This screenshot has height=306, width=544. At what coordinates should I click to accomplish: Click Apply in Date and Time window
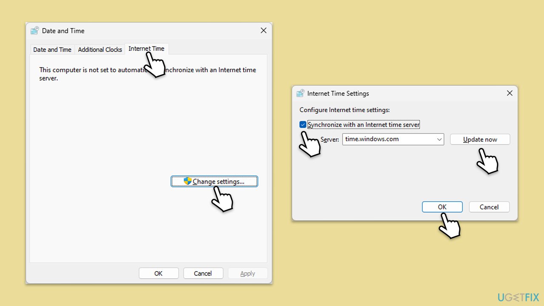tap(248, 273)
